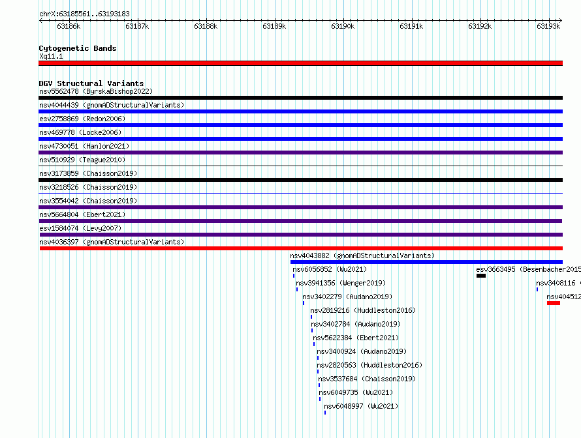581x438 pixels.
Task: Open variant nsv2820563 (Huddleston2016) label
Action: 369,365
